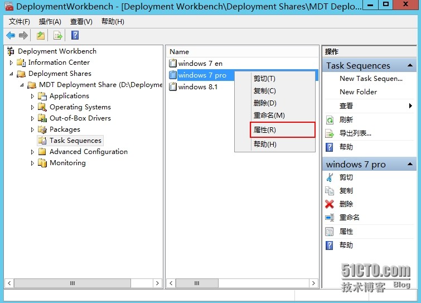The height and width of the screenshot is (303, 421).
Task: Click 刷新 in the Actions pane
Action: 346,120
